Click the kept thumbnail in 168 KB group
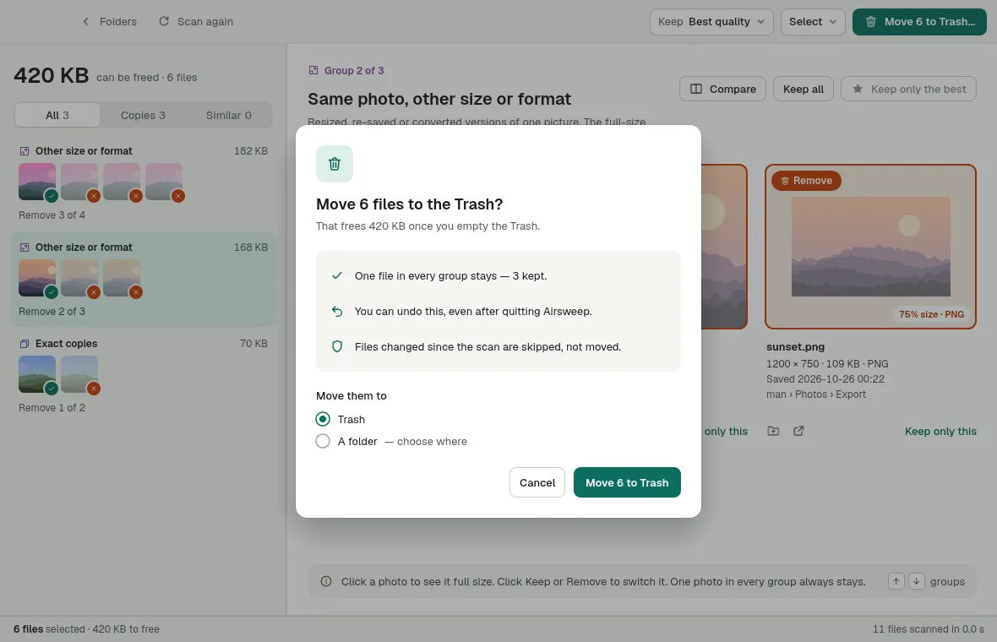 coord(37,278)
